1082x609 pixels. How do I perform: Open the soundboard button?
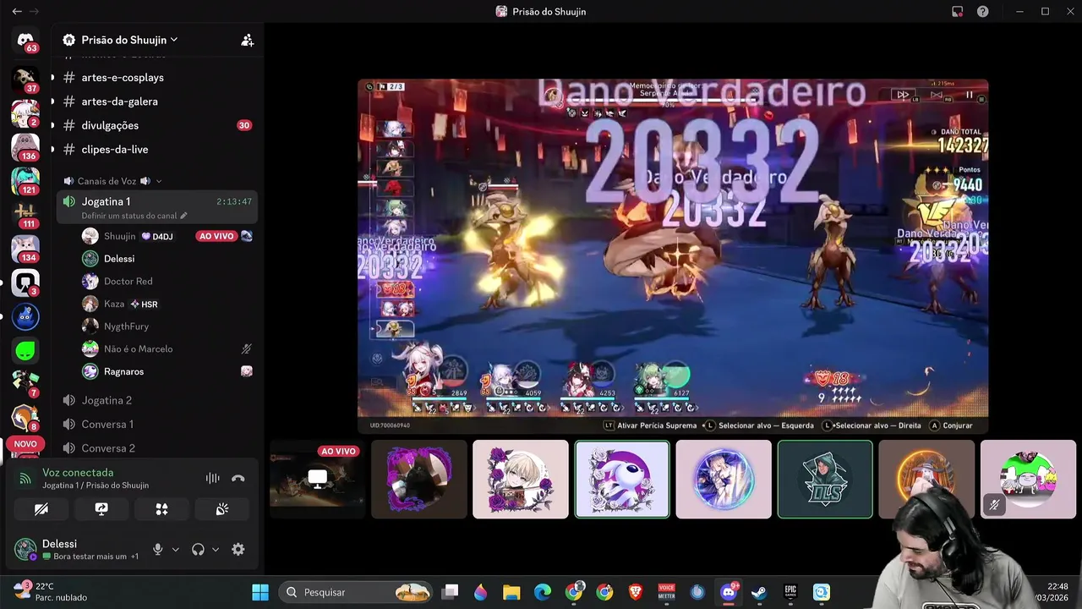[x=222, y=509]
